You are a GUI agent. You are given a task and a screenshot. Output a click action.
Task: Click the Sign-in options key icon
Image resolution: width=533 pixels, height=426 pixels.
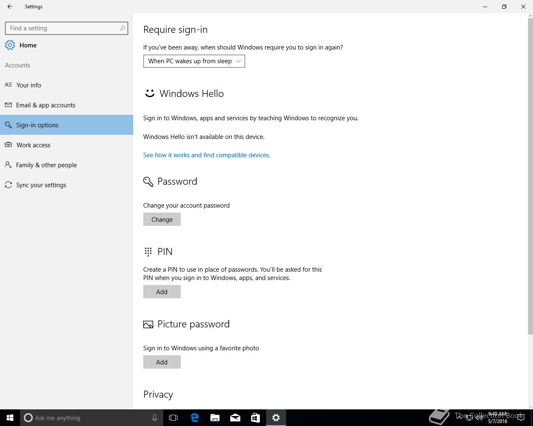point(8,125)
